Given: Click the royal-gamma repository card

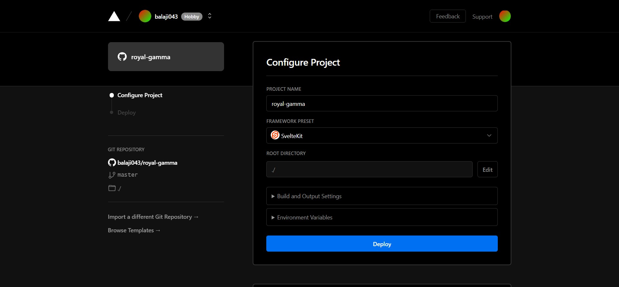Looking at the screenshot, I should point(166,57).
